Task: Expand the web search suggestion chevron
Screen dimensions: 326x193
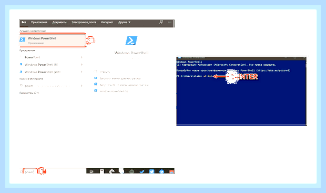Action: coord(81,86)
